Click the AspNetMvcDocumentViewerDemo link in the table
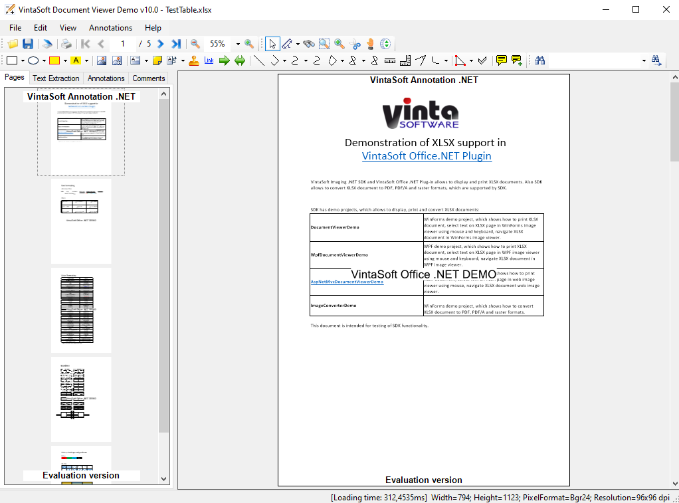The width and height of the screenshot is (679, 503). coord(347,282)
